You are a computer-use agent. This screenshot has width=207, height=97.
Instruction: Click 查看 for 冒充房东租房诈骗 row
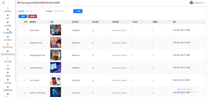(x=174, y=67)
